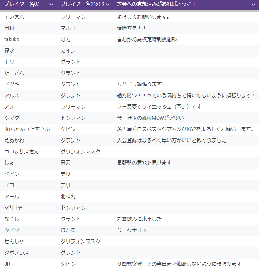This screenshot has height=269, width=259.
Task: Click the comment ノー悪夢でフィニッシュ（予定）です
Action: coord(159,107)
